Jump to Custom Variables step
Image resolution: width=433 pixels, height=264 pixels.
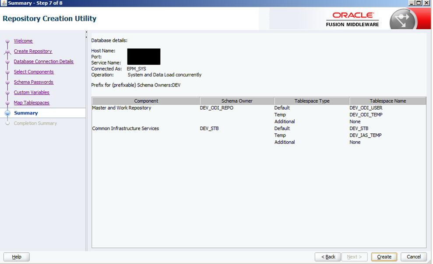tap(32, 92)
